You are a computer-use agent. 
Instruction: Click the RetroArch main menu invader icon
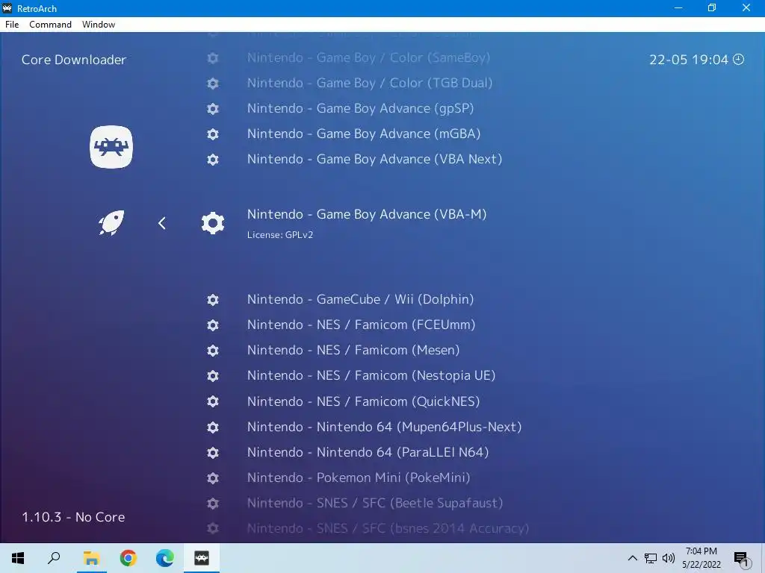[111, 147]
